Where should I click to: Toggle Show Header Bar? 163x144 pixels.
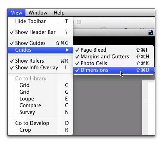(x=40, y=32)
